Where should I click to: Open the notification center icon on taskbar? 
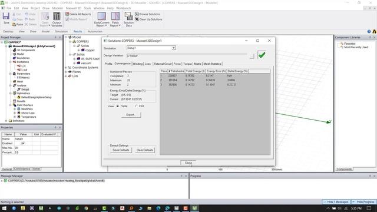pos(369,208)
